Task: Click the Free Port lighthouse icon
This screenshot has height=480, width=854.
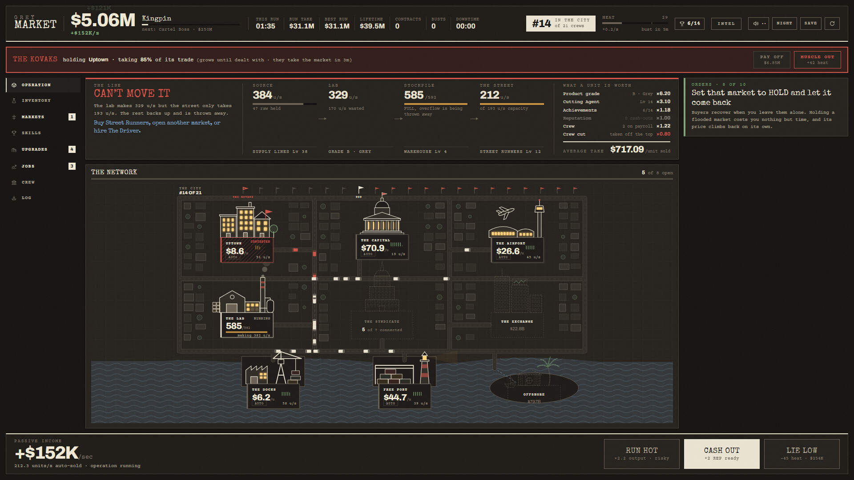Action: coord(425,368)
